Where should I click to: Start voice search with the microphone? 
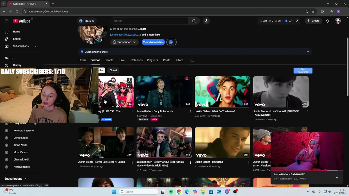coord(206,21)
